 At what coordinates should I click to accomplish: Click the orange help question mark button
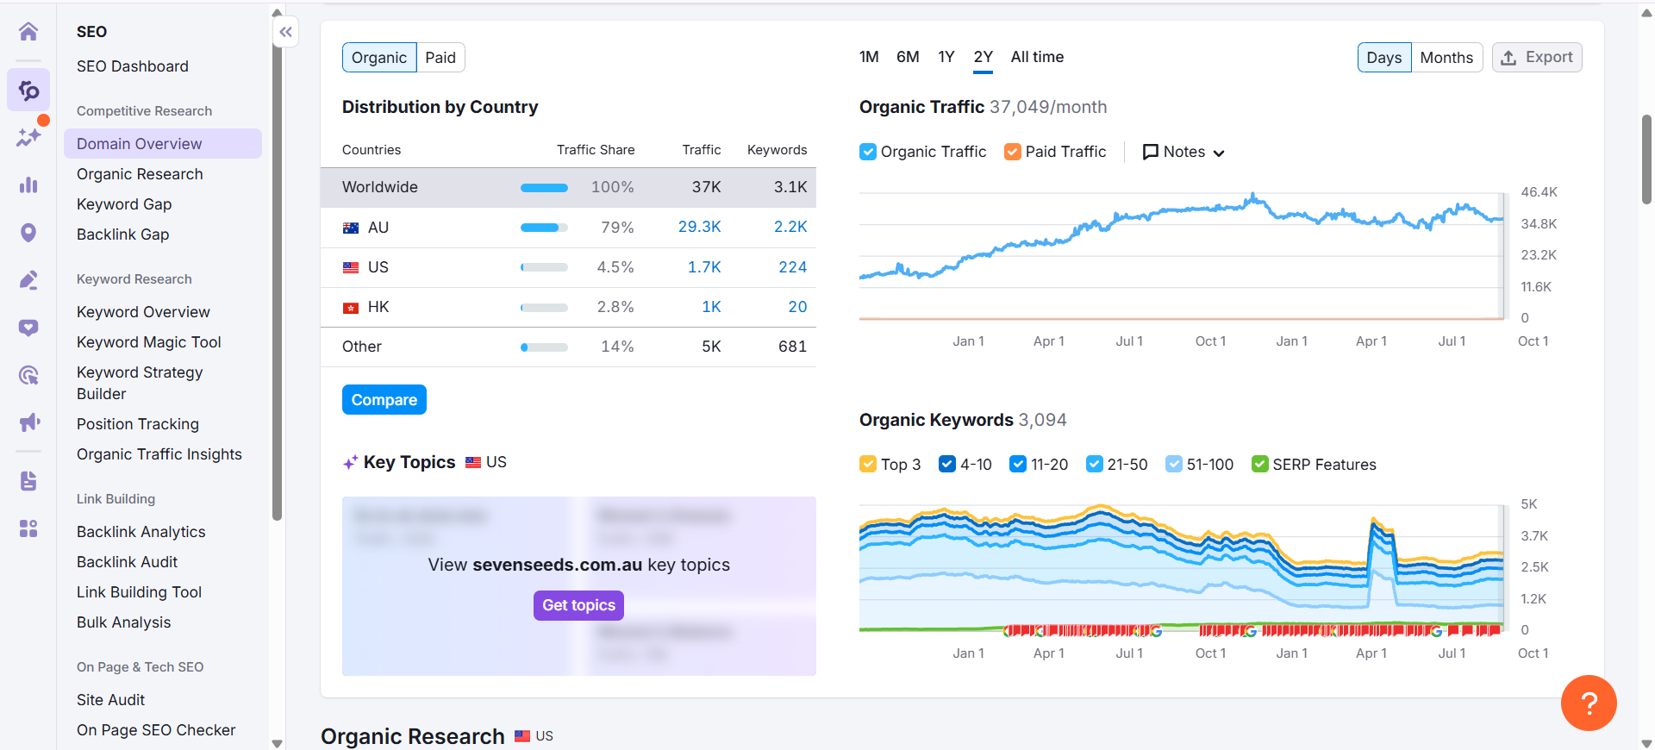coord(1588,703)
